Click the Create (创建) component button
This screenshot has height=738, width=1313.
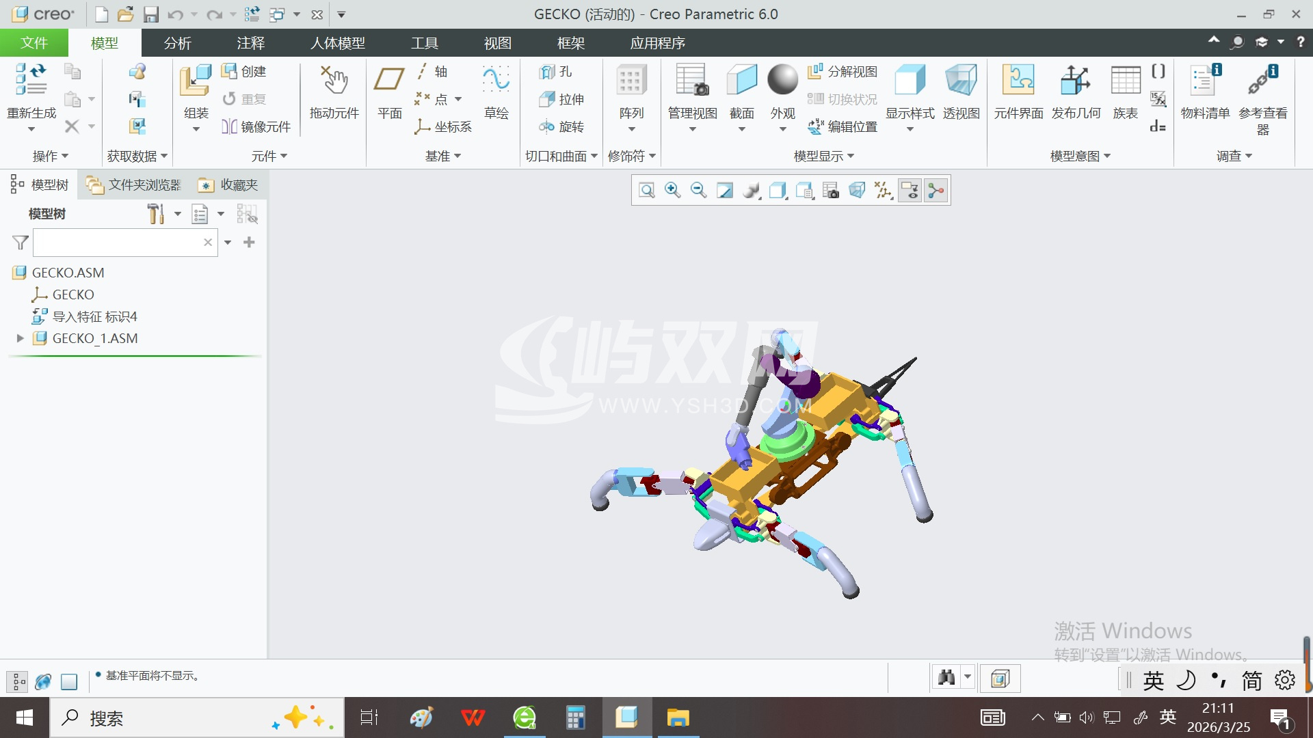[x=244, y=71]
